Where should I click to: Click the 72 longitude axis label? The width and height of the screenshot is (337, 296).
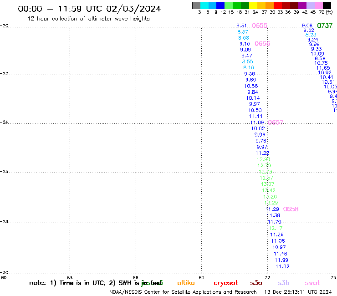(x=267, y=278)
